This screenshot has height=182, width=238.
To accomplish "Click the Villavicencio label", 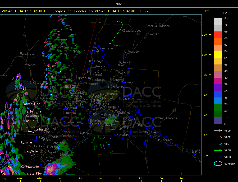I will pyautogui.click(x=59, y=46).
